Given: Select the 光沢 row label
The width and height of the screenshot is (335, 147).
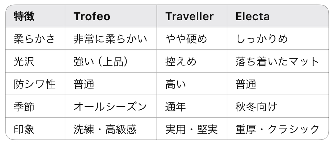Looking at the screenshot, I should [x=24, y=62].
